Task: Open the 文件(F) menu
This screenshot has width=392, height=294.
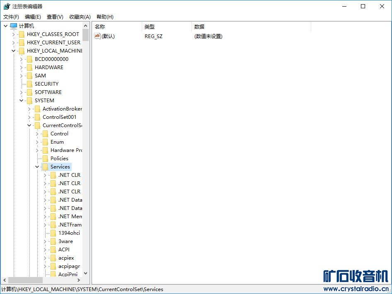Action: 11,17
